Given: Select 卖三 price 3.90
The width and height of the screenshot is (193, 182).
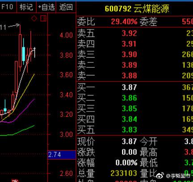Looking at the screenshot, I should click(129, 54).
